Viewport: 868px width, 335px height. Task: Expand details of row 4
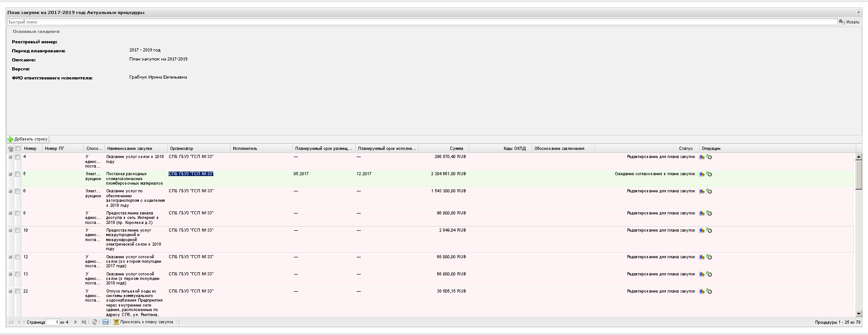click(x=10, y=157)
